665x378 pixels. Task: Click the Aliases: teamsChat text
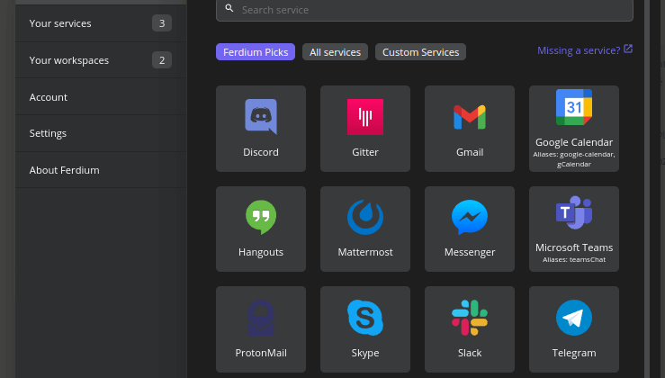tap(574, 259)
